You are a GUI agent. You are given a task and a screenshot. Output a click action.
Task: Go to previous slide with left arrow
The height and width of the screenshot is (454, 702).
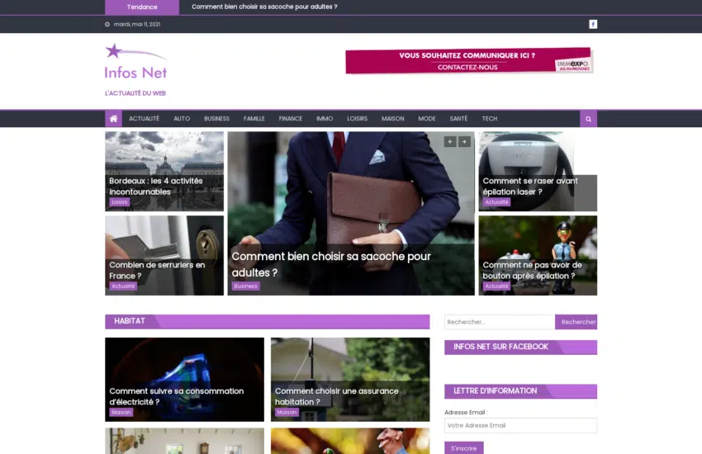(450, 142)
